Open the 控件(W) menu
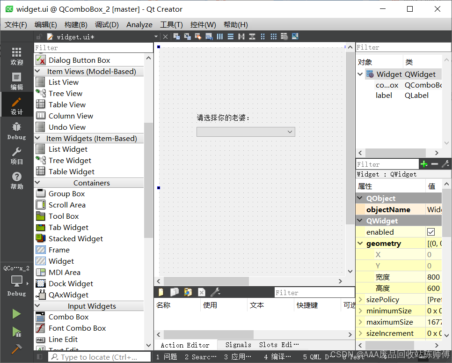 pyautogui.click(x=203, y=25)
